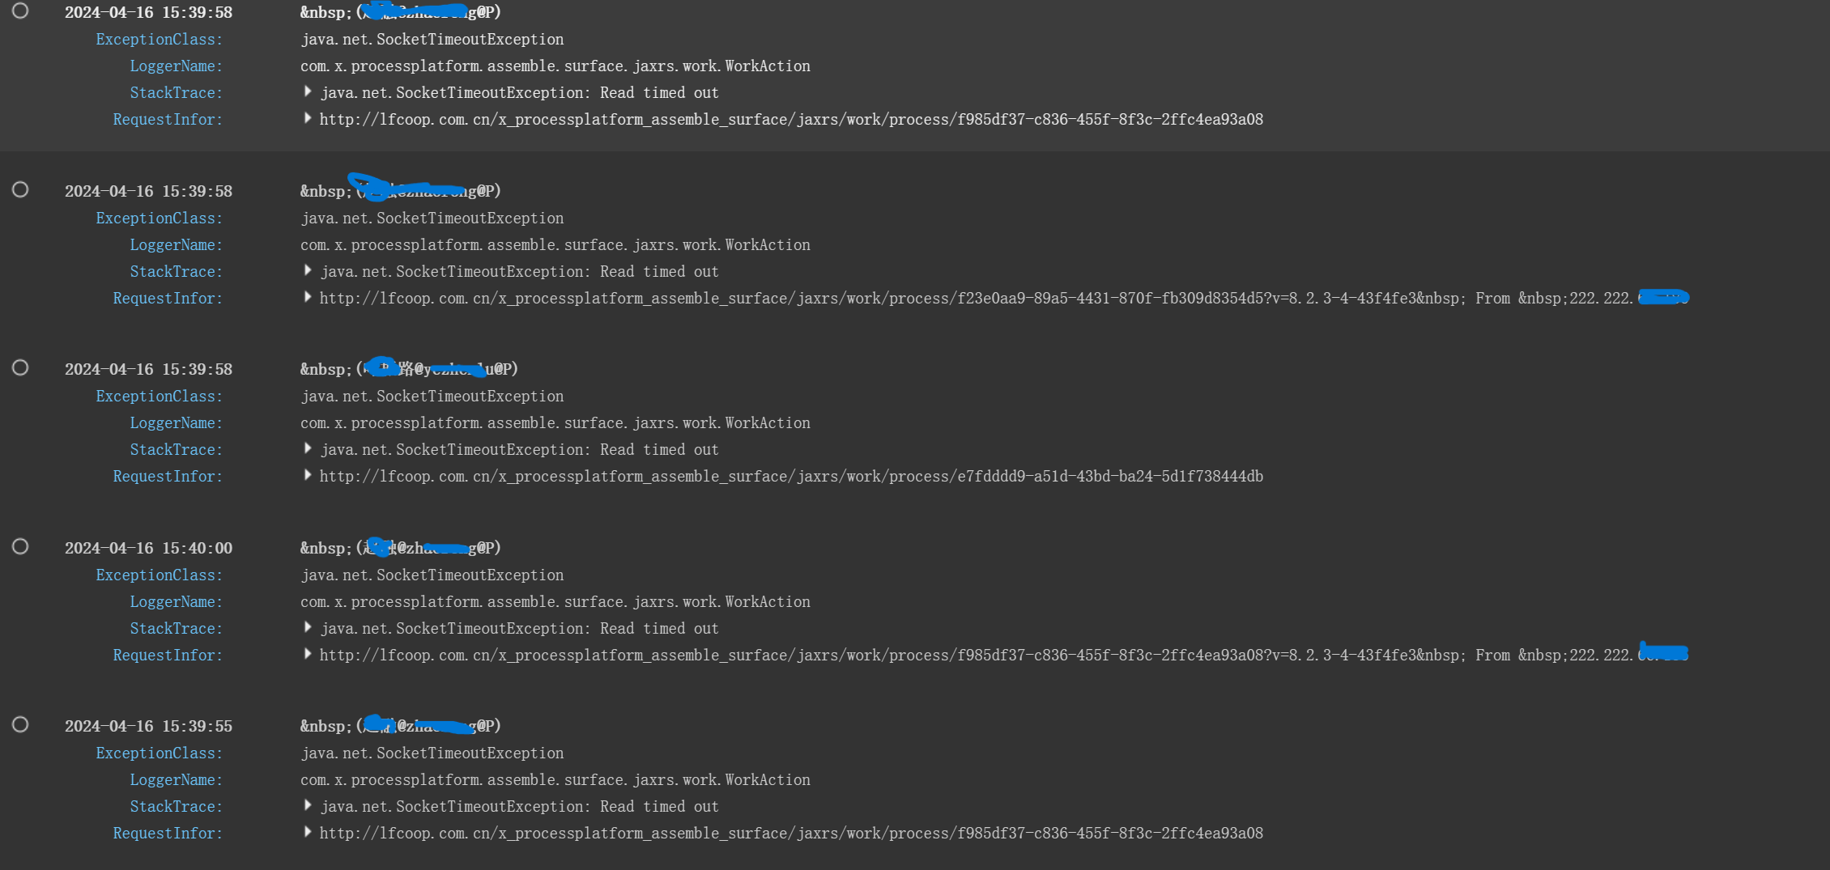Click the timestamp 2024-04-16 15:40:00
The image size is (1830, 870).
click(x=148, y=549)
